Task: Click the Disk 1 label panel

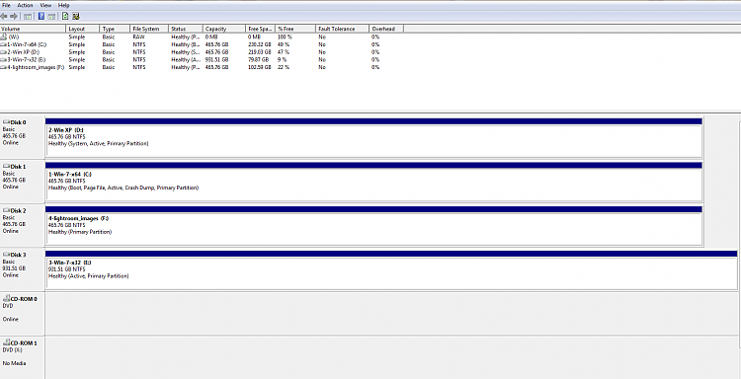Action: (x=22, y=182)
